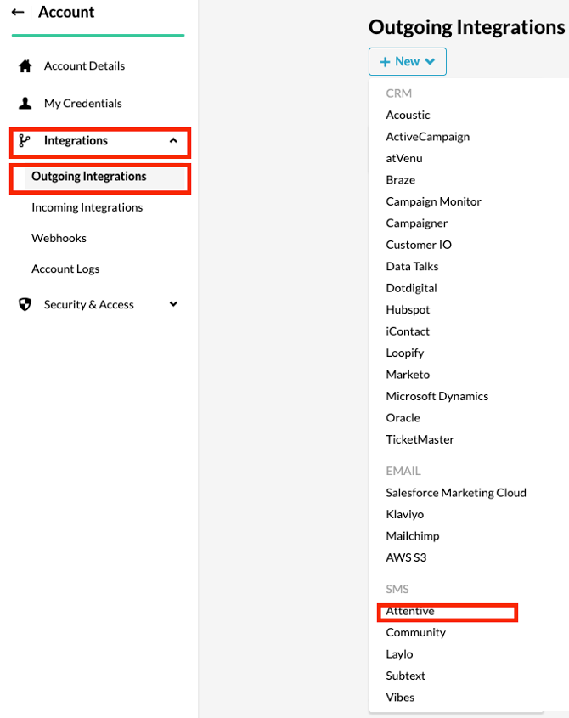Choose Microsoft Dynamics from the menu
Screen dimensions: 569x718
click(437, 396)
